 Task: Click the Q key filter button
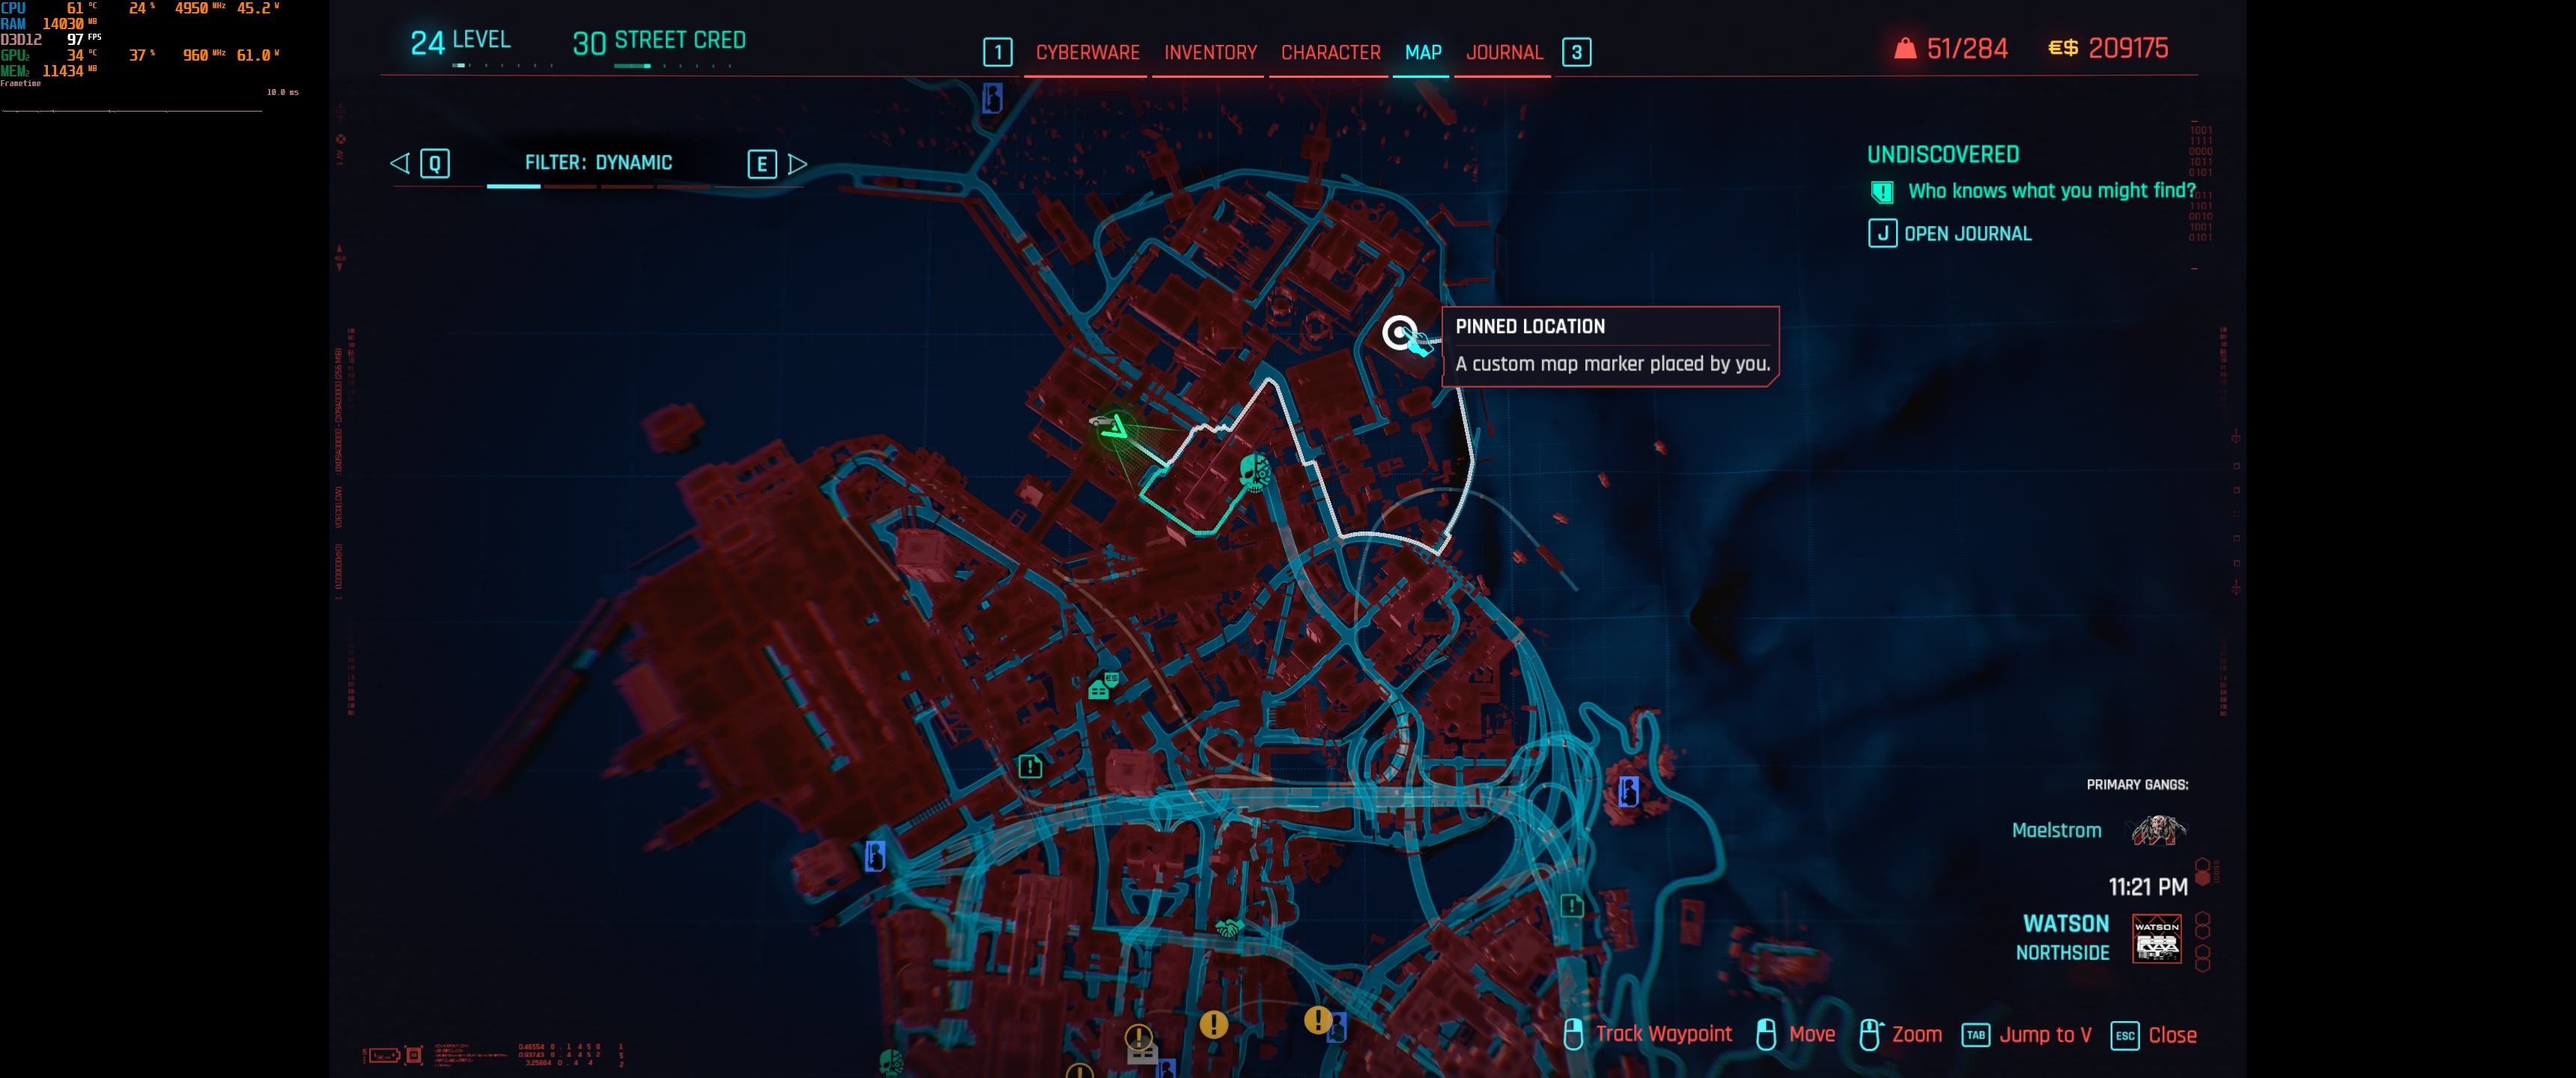(435, 163)
